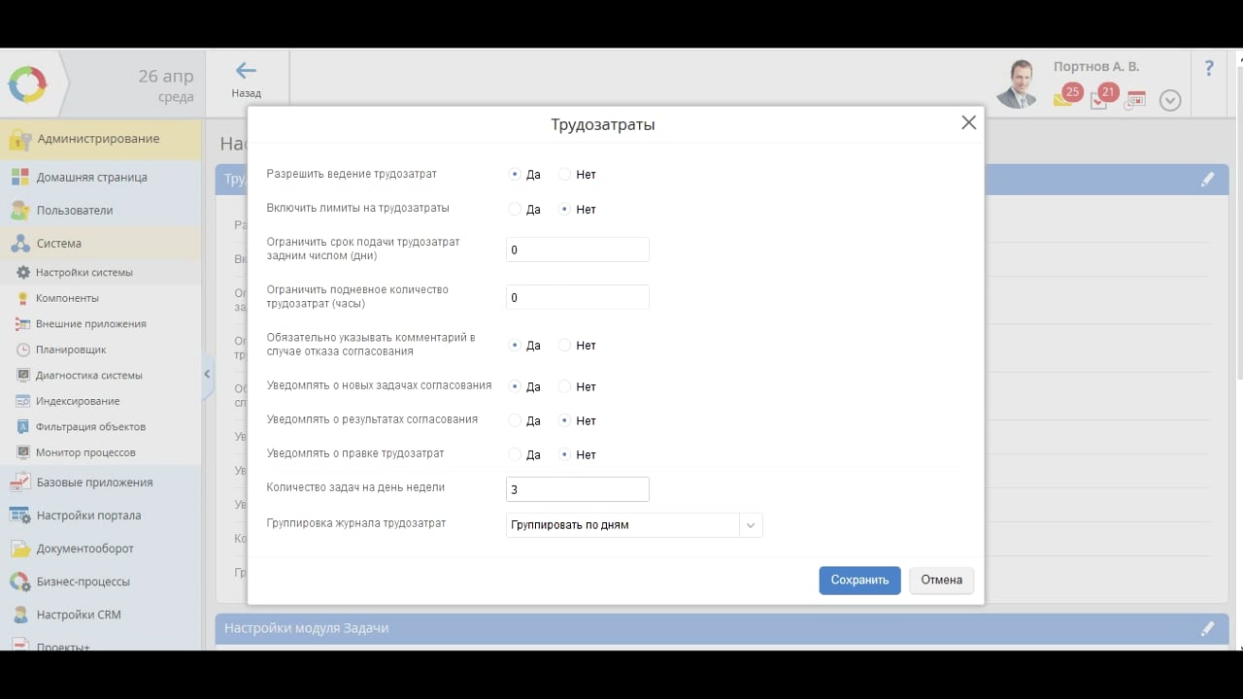
Task: Click the Документооборот folder icon
Action: point(20,549)
